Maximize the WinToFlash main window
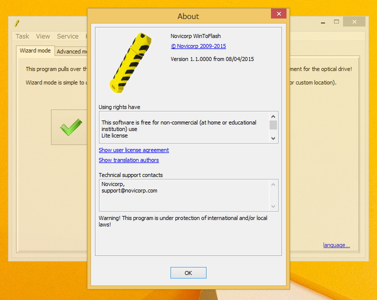Screen dimensions: 377x300 (336, 22)
